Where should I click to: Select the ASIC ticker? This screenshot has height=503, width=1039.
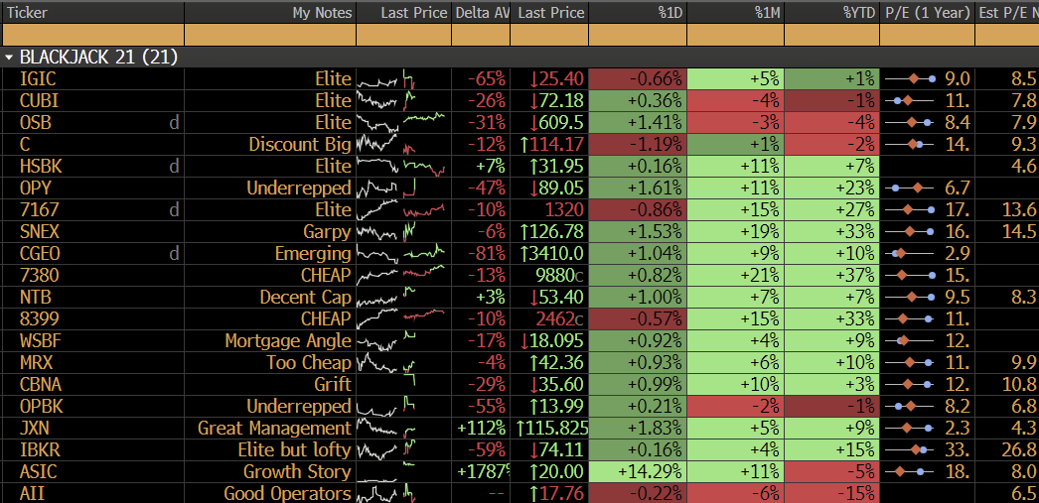click(x=39, y=472)
